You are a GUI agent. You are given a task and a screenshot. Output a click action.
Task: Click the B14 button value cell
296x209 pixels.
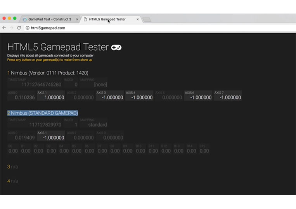tap(191, 149)
